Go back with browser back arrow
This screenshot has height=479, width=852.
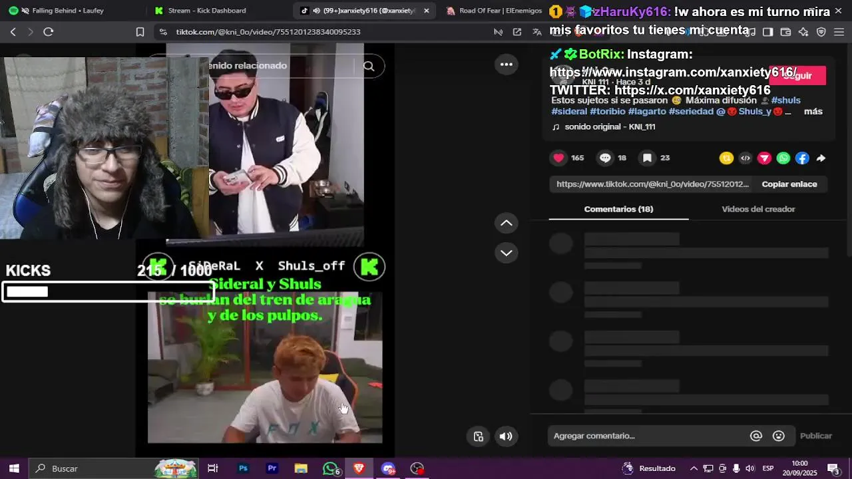[x=13, y=32]
